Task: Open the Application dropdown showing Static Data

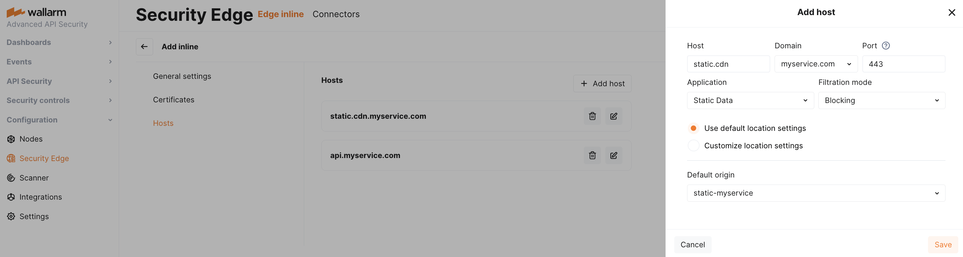Action: point(750,100)
